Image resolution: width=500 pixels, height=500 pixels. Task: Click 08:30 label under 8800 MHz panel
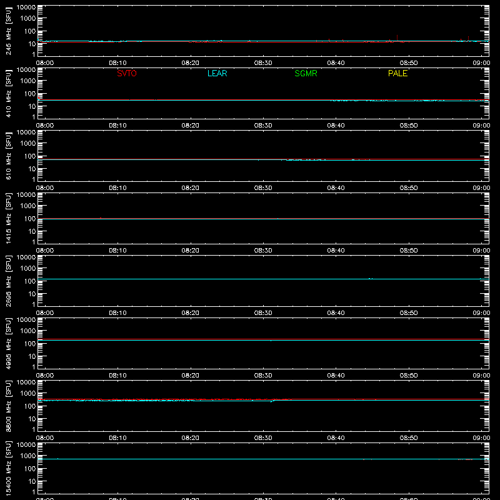point(263,438)
